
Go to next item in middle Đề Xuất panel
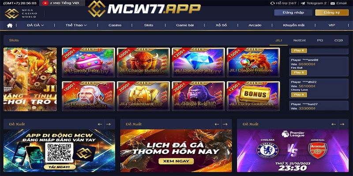tap(225, 124)
